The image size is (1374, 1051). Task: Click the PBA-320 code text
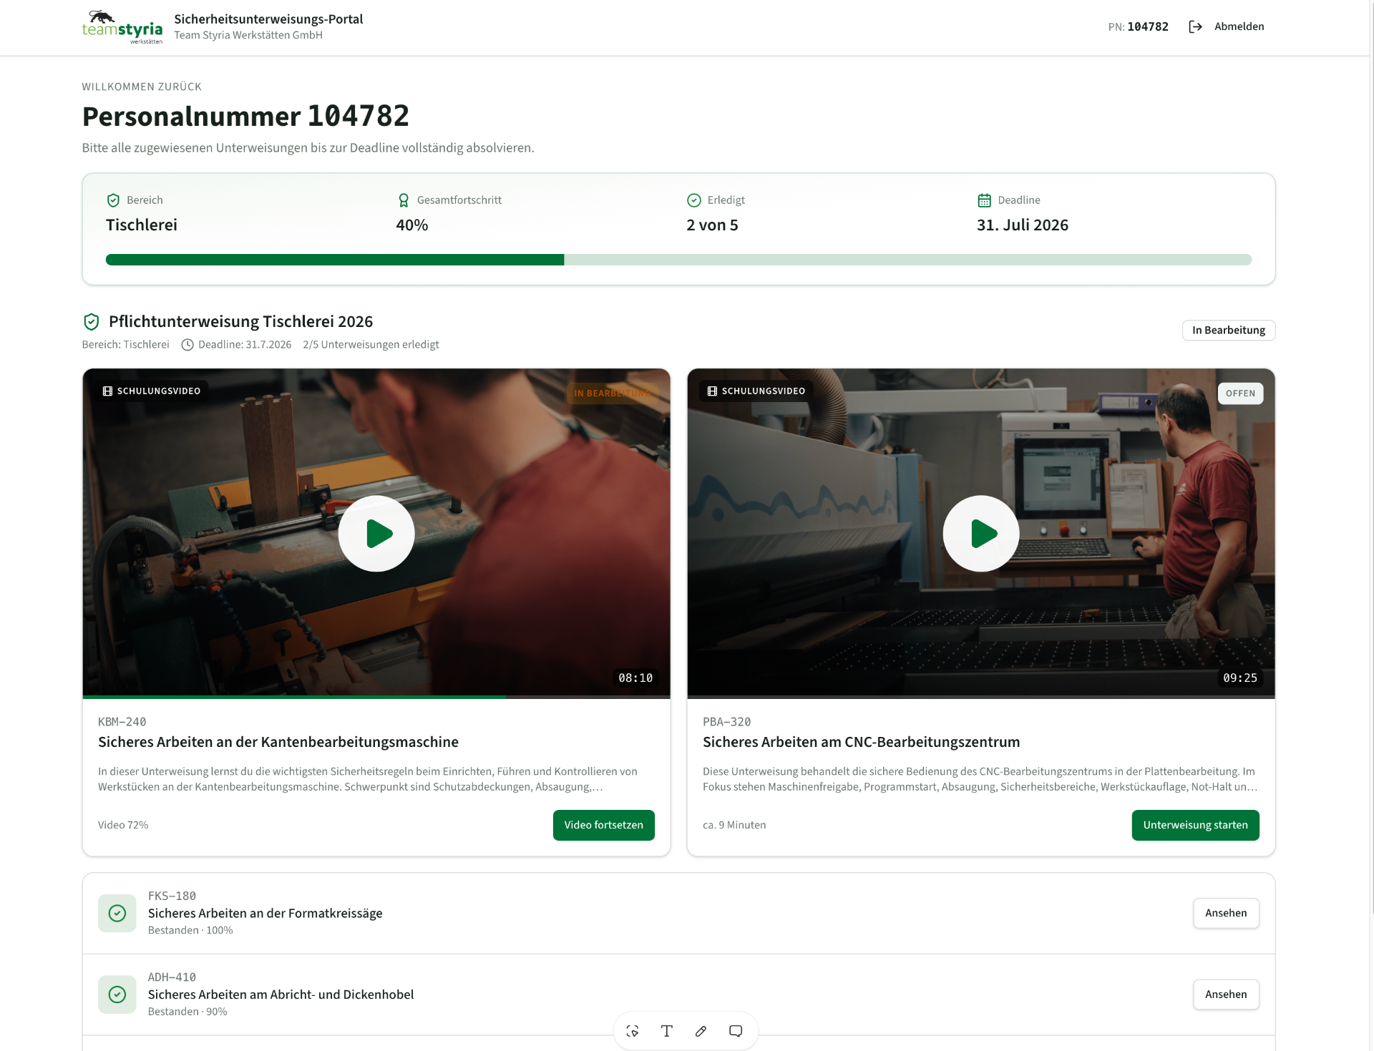726,722
